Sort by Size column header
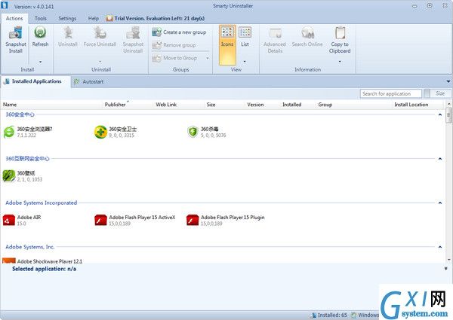453x320 pixels. point(211,105)
